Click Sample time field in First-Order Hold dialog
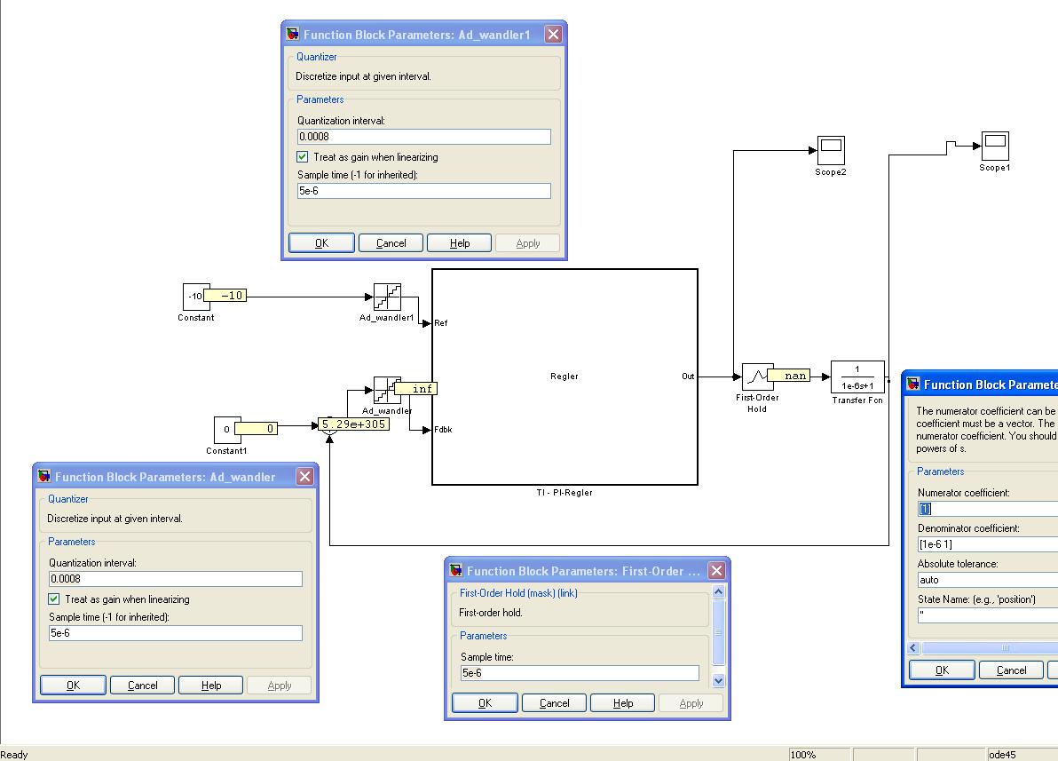This screenshot has height=761, width=1058. 579,673
